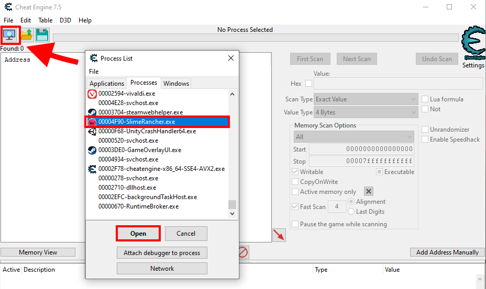Screen dimensions: 486x289
Task: Click the floppy disk save icon
Action: [x=42, y=35]
